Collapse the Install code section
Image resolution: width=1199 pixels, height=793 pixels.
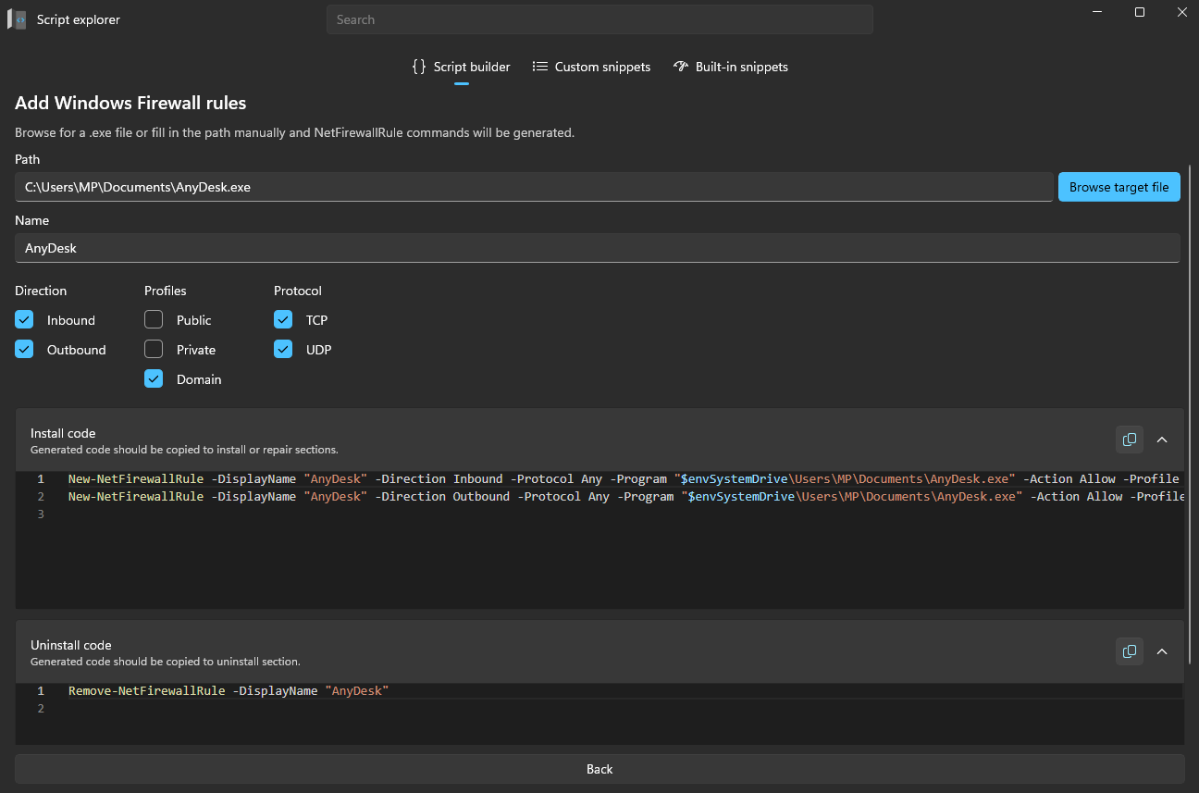(1162, 440)
